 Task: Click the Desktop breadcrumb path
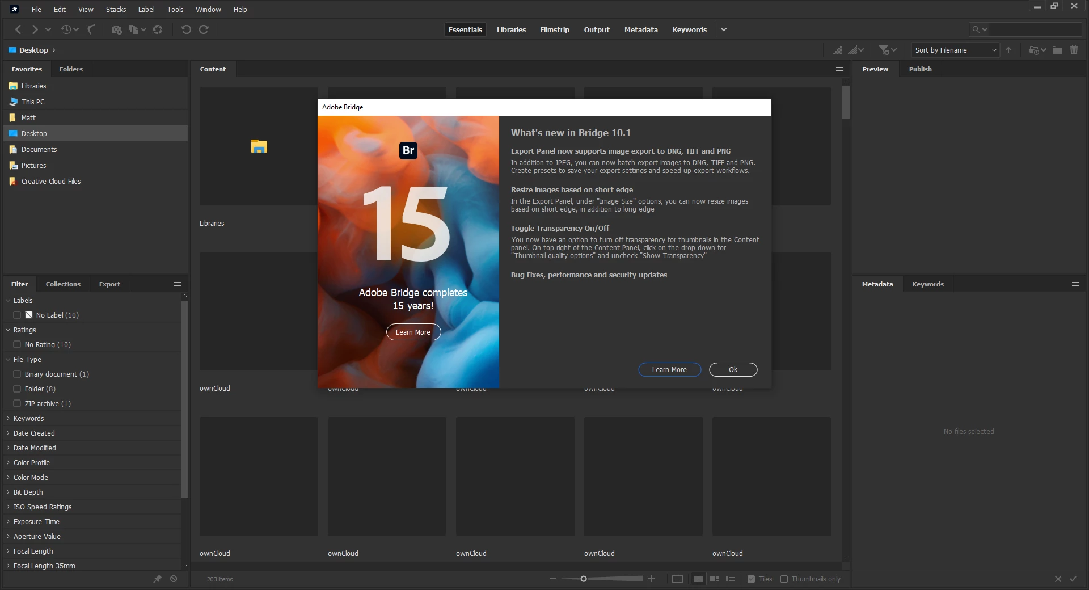point(33,50)
